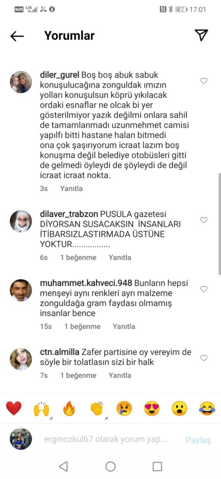
Task: Like diler_gurel's comment with the heart
Action: pos(204,81)
